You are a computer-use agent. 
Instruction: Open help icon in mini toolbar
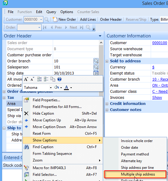point(59,79)
